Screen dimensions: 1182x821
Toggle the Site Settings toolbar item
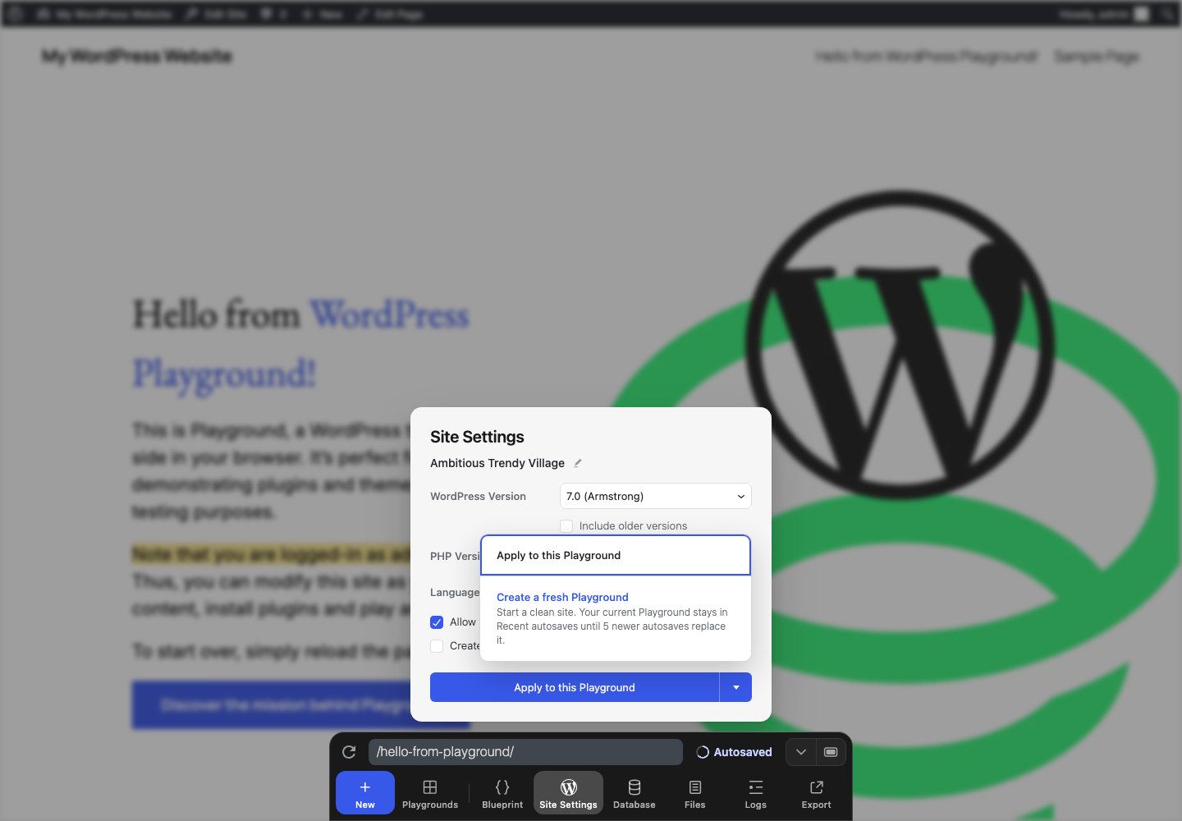568,793
